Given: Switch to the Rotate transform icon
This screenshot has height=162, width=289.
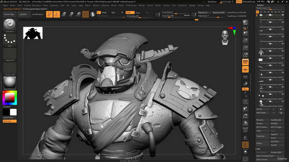Looking at the screenshot, I should tap(78, 14).
